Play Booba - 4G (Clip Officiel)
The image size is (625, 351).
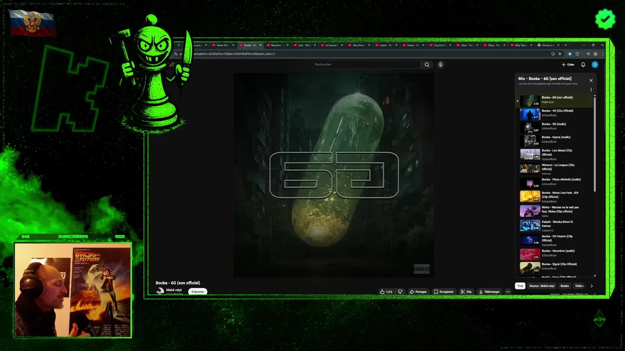click(555, 114)
